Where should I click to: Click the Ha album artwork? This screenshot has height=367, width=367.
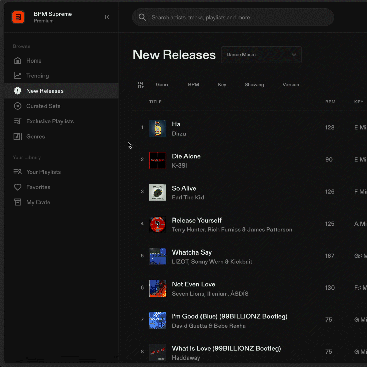(x=158, y=128)
